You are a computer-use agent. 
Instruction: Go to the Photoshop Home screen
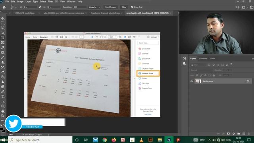coord(4,7)
